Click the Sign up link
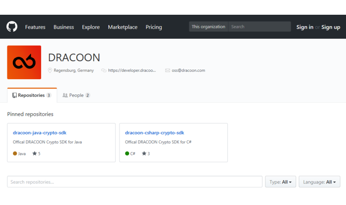The width and height of the screenshot is (346, 205). click(x=331, y=27)
